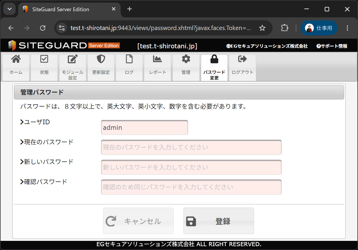Screen dimensions: 358x250
Task: Open the 更新設定 shield icon tab
Action: click(101, 67)
